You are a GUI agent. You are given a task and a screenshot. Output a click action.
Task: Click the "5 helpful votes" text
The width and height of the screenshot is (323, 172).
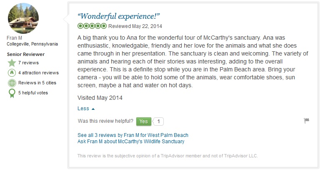pyautogui.click(x=33, y=93)
